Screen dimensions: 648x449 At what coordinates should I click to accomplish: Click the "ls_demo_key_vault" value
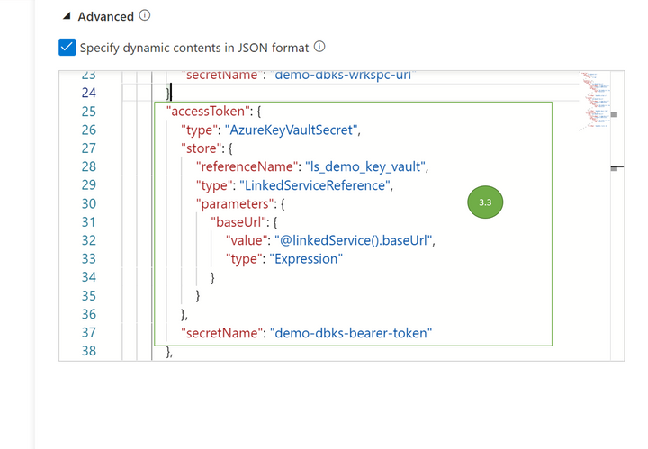tap(365, 166)
